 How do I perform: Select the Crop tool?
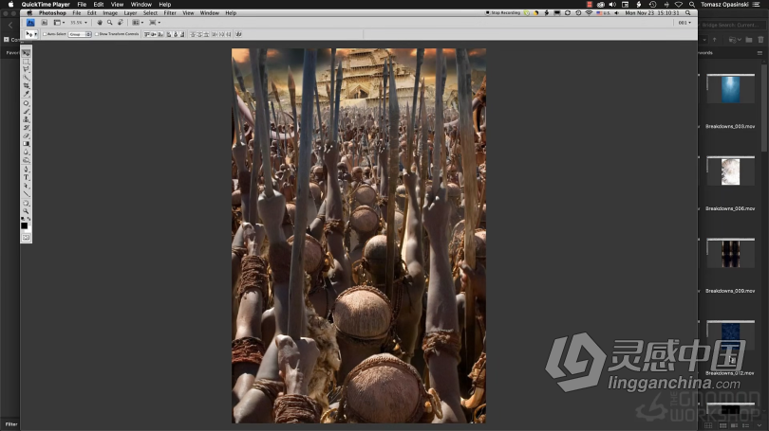pyautogui.click(x=26, y=85)
